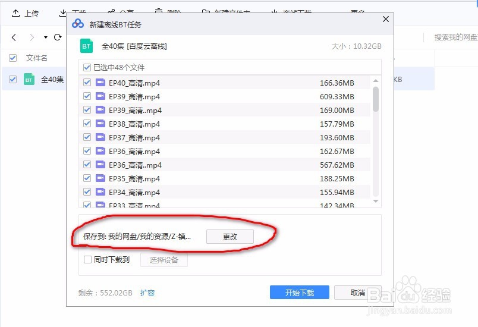478x327 pixels.
Task: Click the save path 我的网盘/我的资源/Z-镇...
Action: tap(150, 237)
